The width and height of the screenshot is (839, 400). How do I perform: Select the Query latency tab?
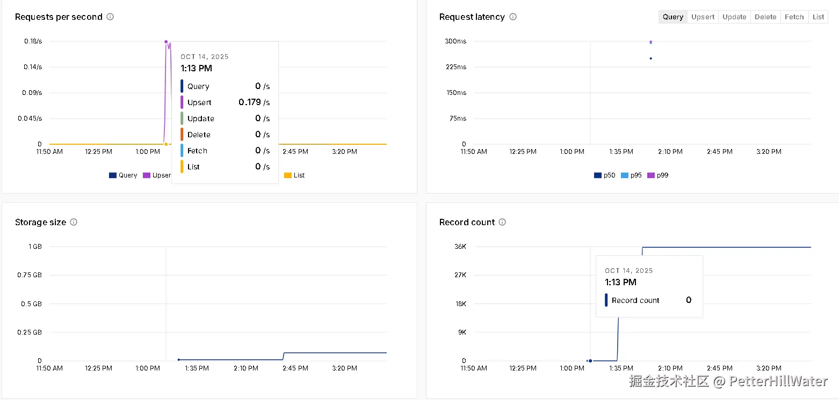coord(672,17)
